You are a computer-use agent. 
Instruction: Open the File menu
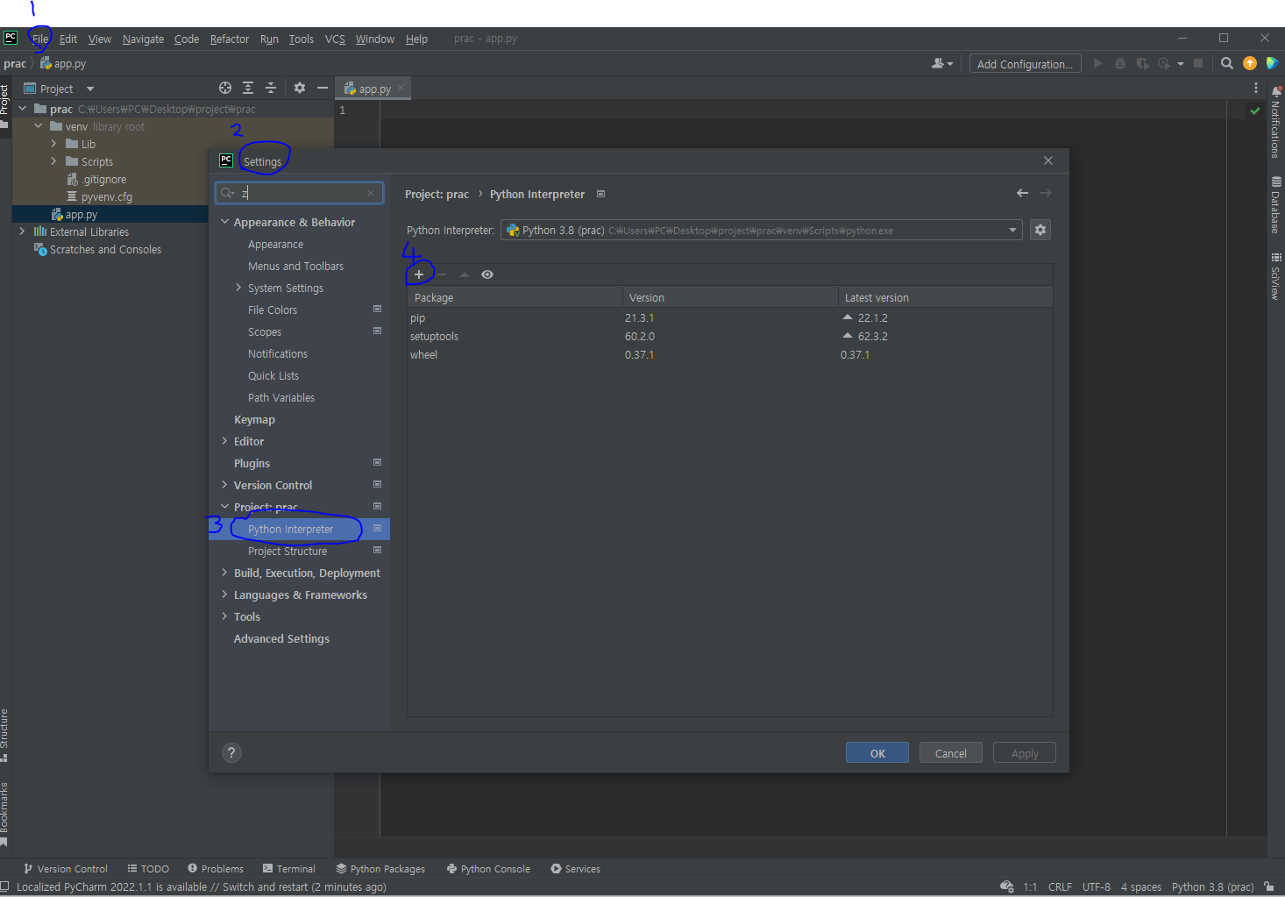40,39
